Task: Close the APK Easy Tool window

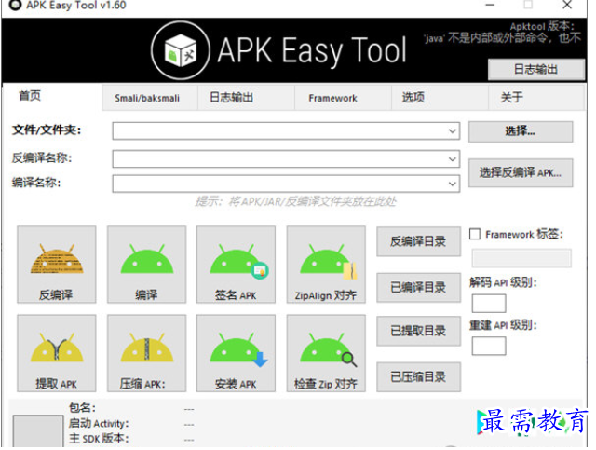Action: click(567, 5)
